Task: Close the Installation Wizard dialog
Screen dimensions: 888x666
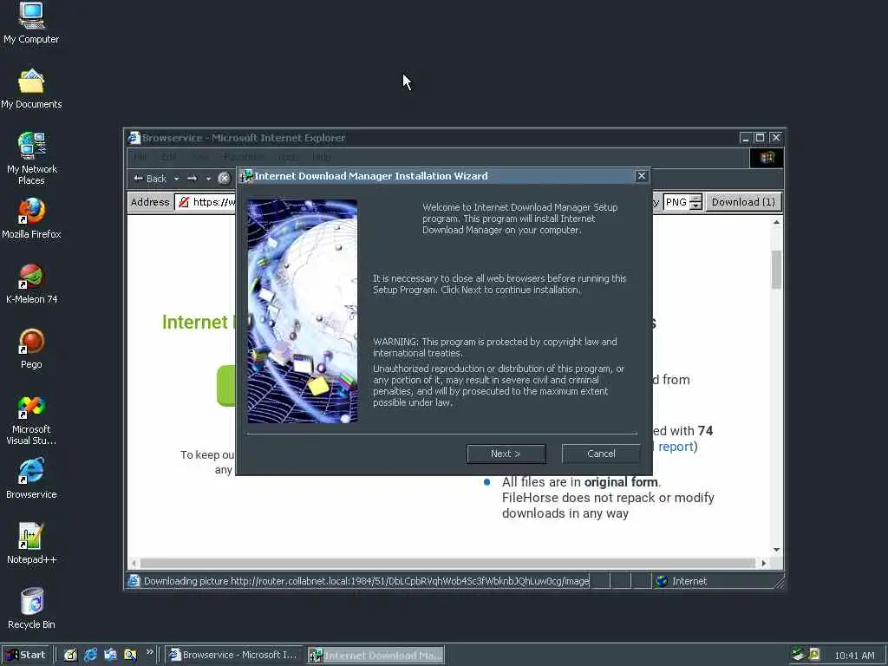Action: click(641, 176)
